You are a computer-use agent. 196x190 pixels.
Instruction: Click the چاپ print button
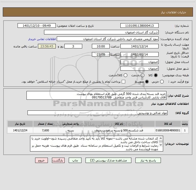(75, 160)
